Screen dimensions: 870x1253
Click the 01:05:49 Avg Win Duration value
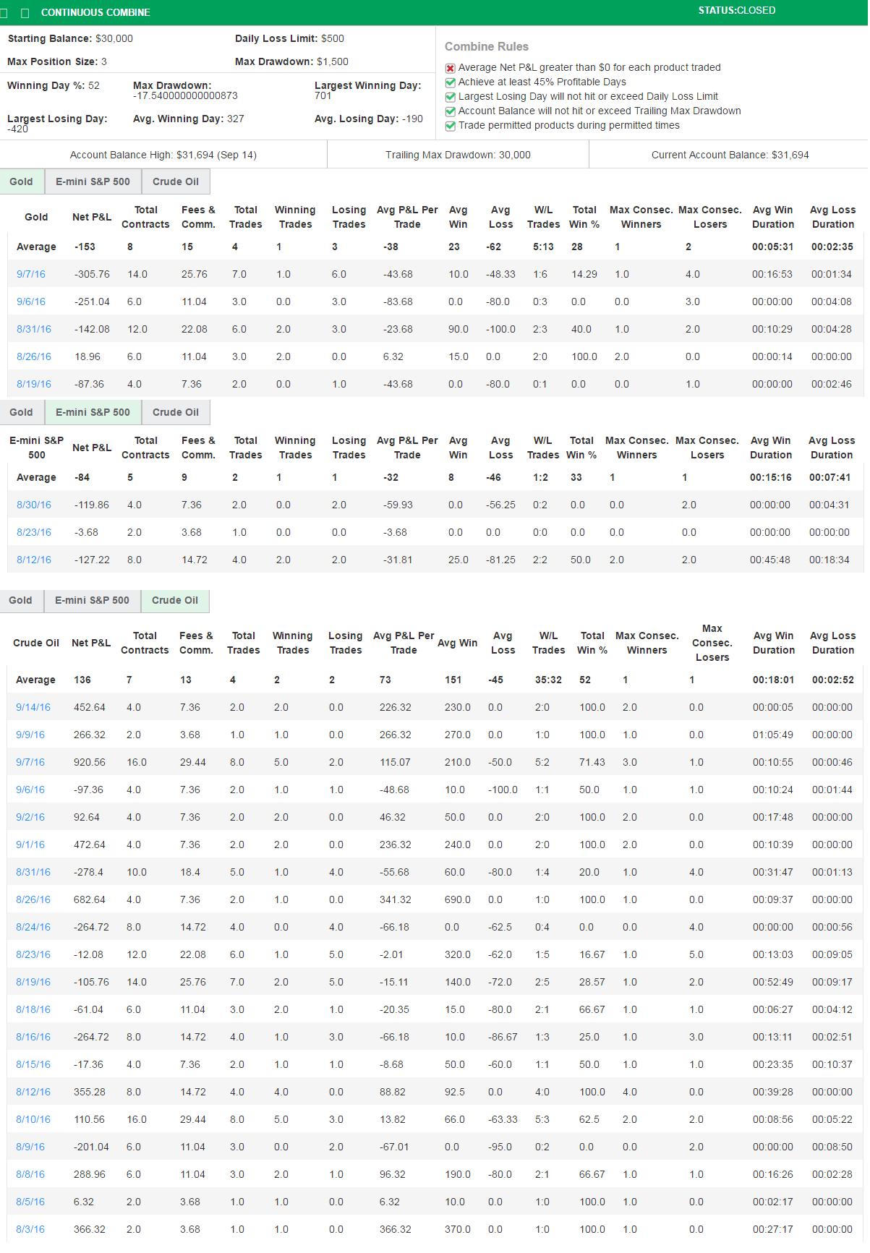pyautogui.click(x=773, y=735)
